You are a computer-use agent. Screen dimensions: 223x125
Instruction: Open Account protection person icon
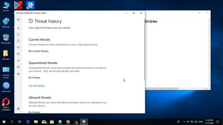coord(18,41)
